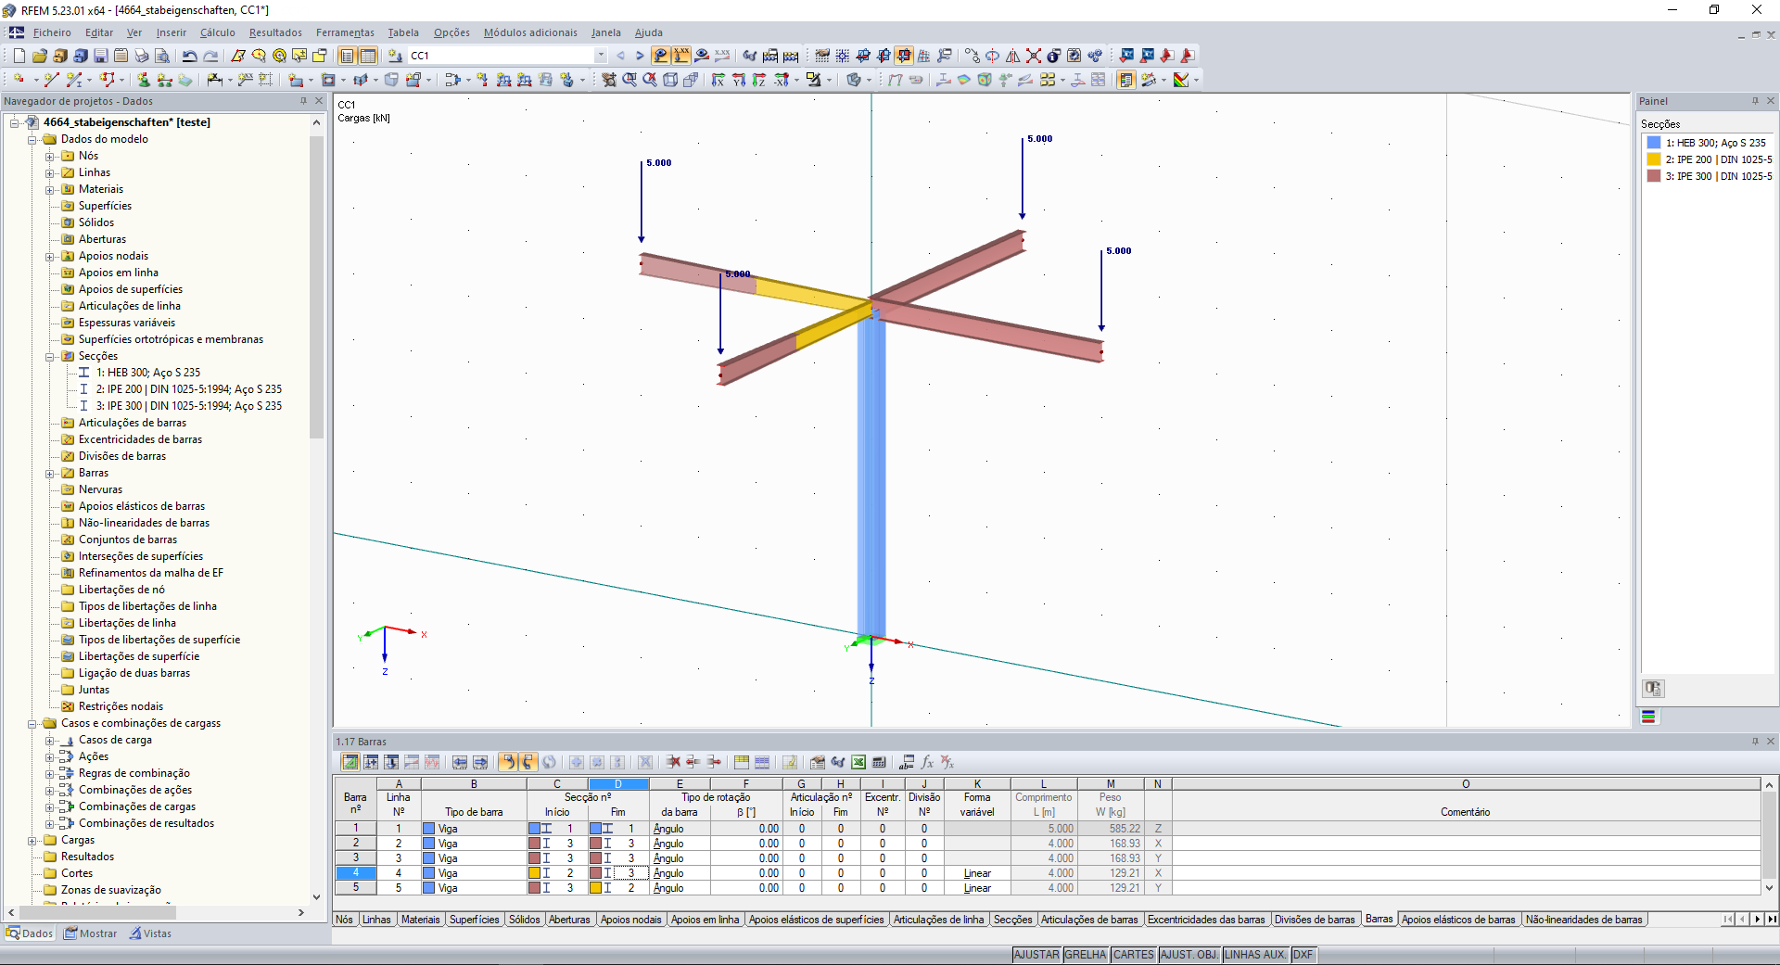This screenshot has width=1780, height=965.
Task: Expand the Barras tree node
Action: (x=50, y=473)
